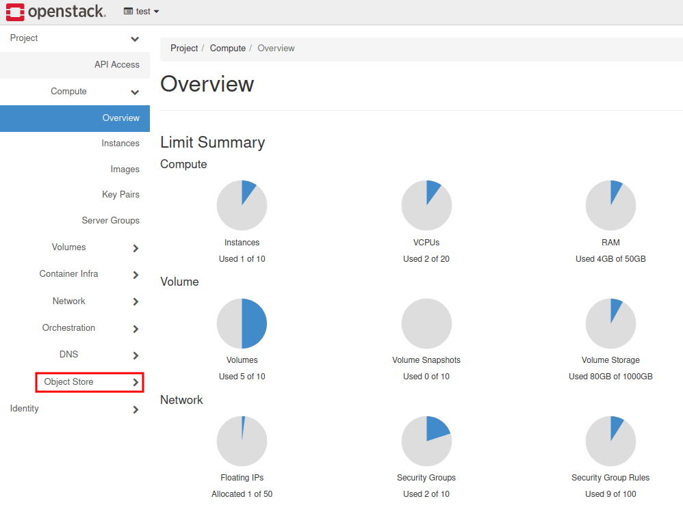Viewport: 683px width, 514px height.
Task: Expand the DNS chevron
Action: (x=136, y=355)
